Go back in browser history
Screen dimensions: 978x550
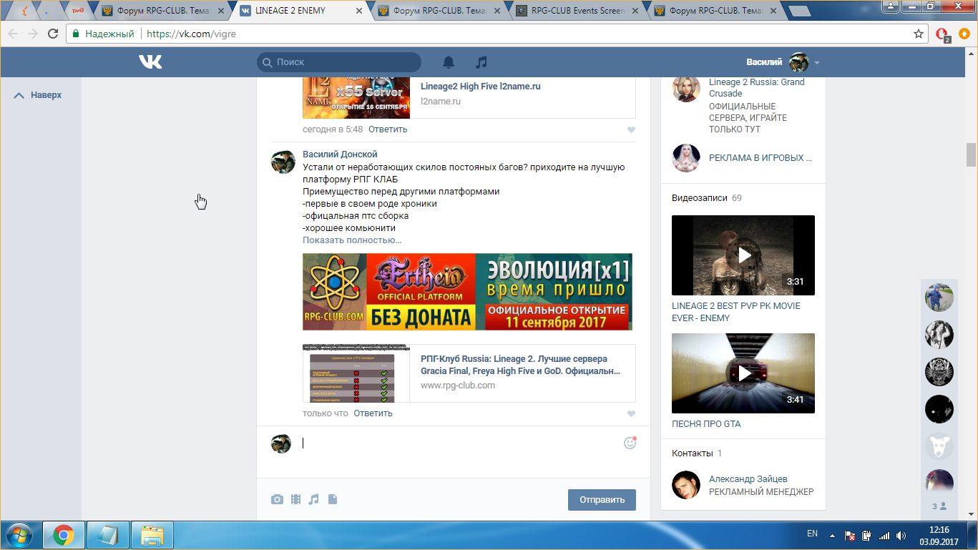[13, 34]
